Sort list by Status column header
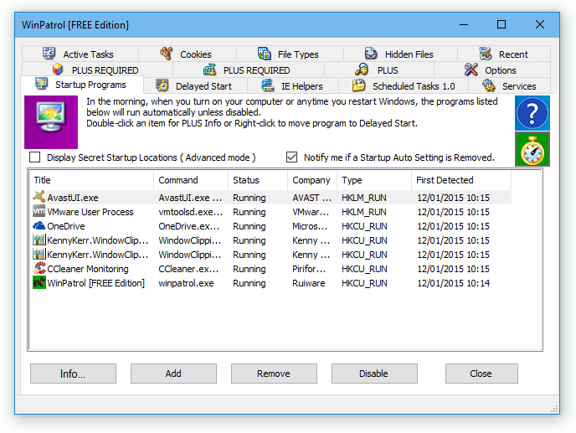 click(x=258, y=180)
